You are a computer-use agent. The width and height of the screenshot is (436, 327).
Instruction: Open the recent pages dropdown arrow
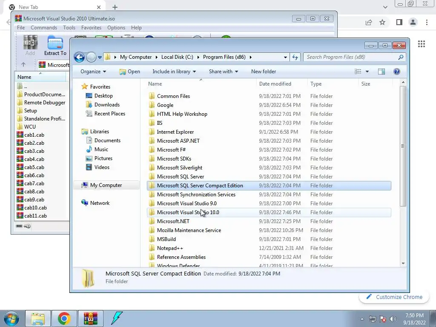[100, 57]
